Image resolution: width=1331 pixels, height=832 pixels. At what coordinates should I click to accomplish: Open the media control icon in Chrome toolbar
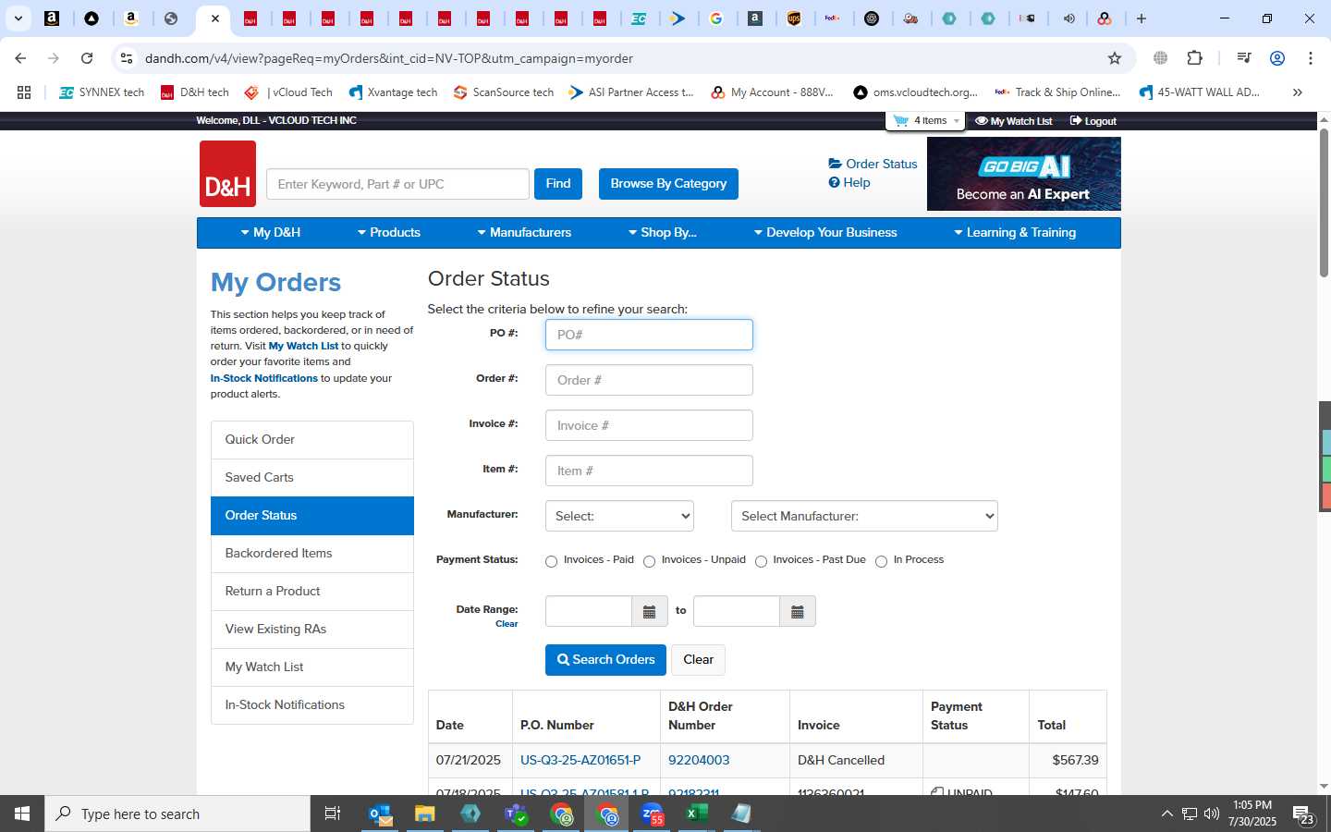1244,58
